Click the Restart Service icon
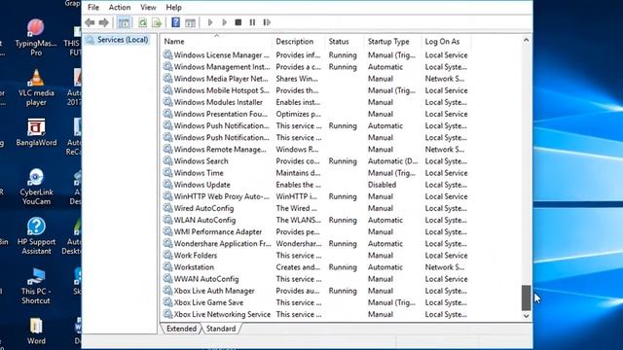This screenshot has height=350, width=623. pos(267,22)
